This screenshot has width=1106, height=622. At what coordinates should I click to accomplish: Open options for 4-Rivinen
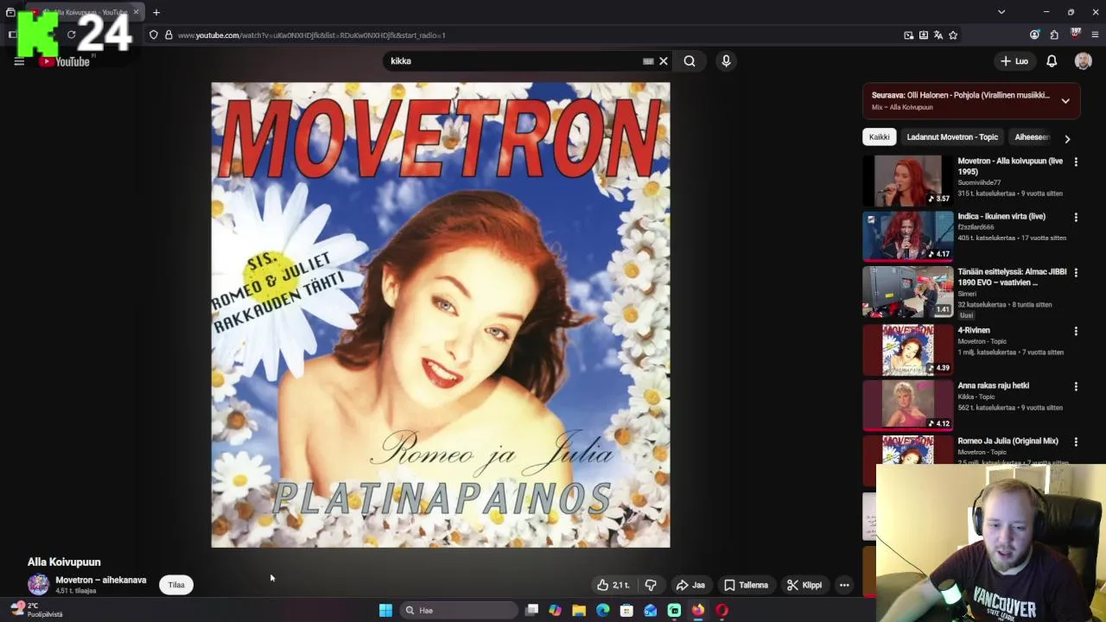tap(1076, 331)
